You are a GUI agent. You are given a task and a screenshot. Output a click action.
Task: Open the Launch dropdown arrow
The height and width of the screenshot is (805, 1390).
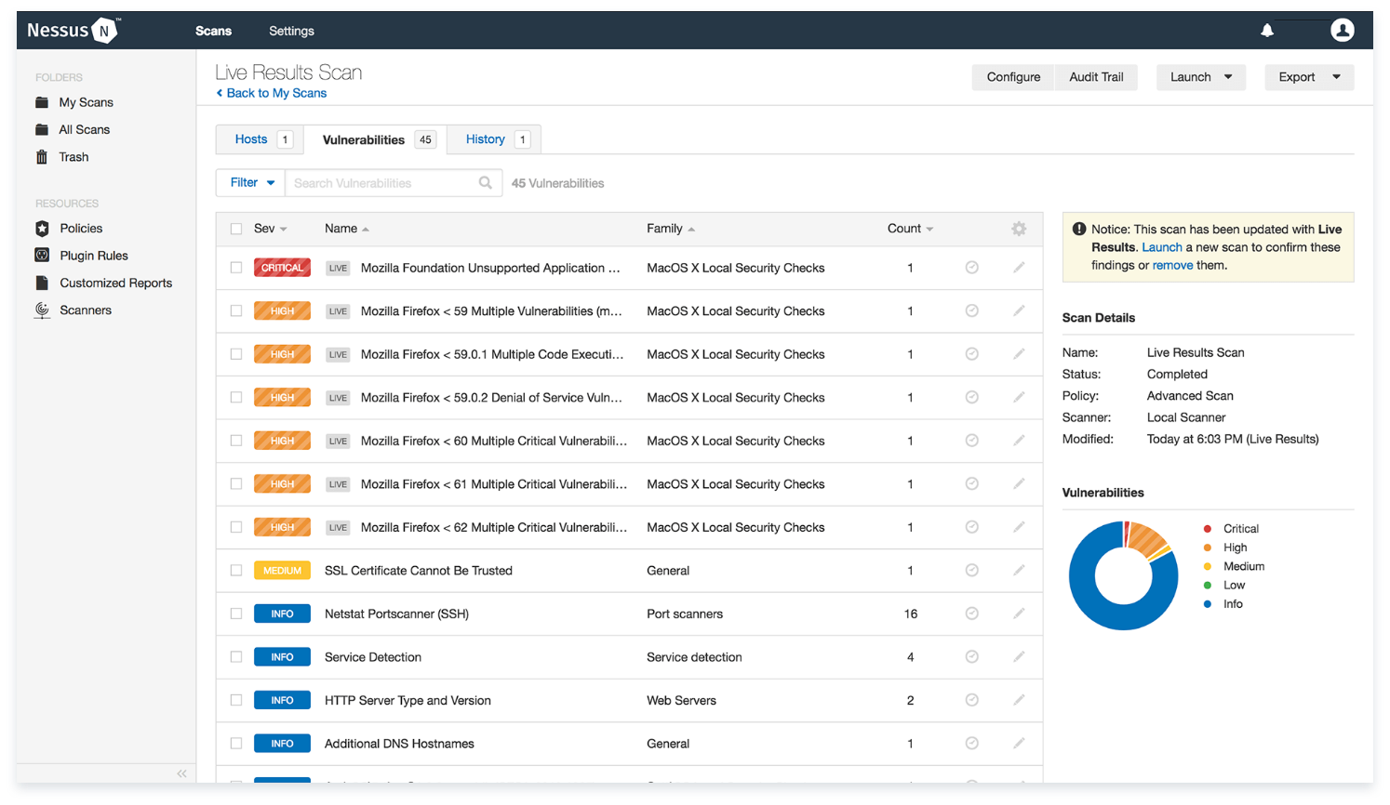coord(1228,77)
